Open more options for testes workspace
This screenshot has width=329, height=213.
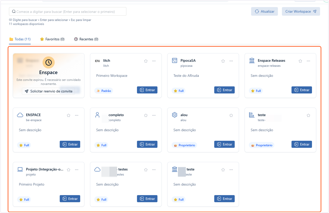154,170
